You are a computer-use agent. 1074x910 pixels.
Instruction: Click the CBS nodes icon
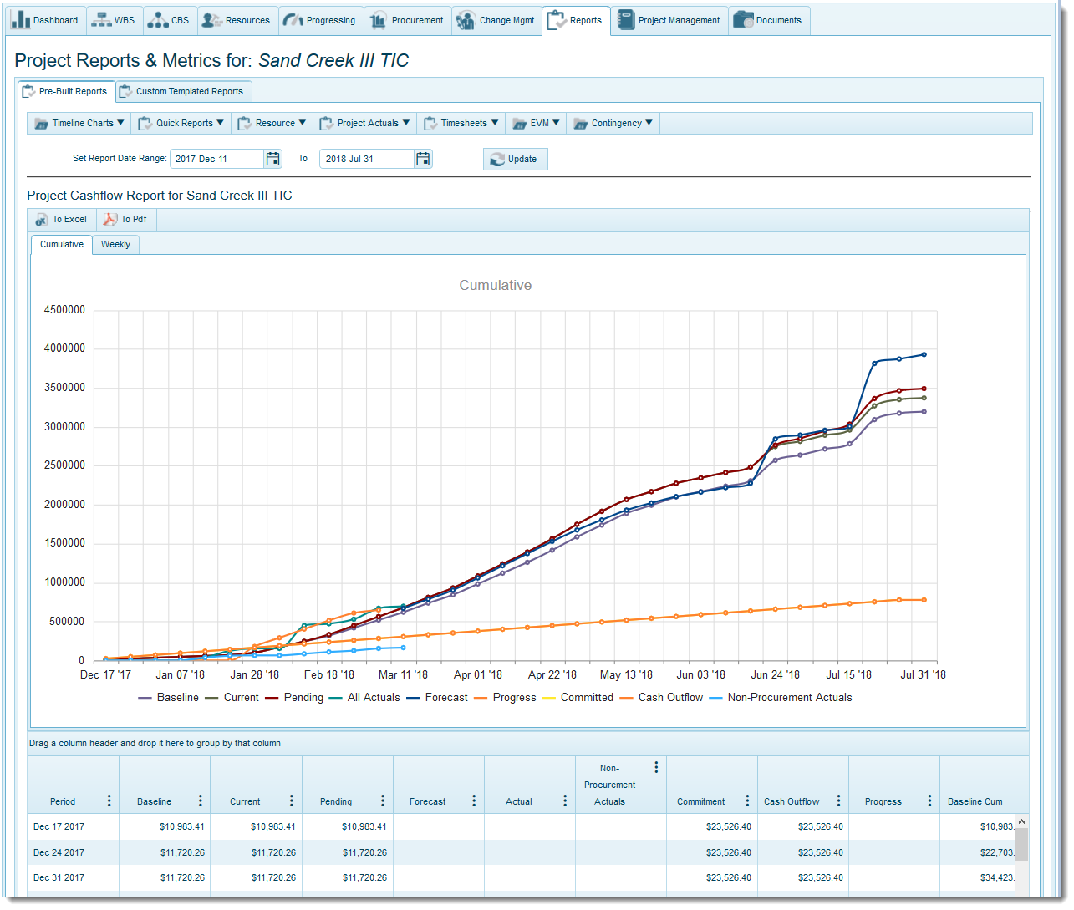(x=157, y=20)
